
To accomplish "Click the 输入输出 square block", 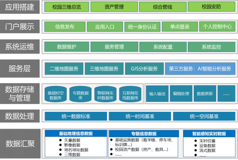I will pos(157,94).
